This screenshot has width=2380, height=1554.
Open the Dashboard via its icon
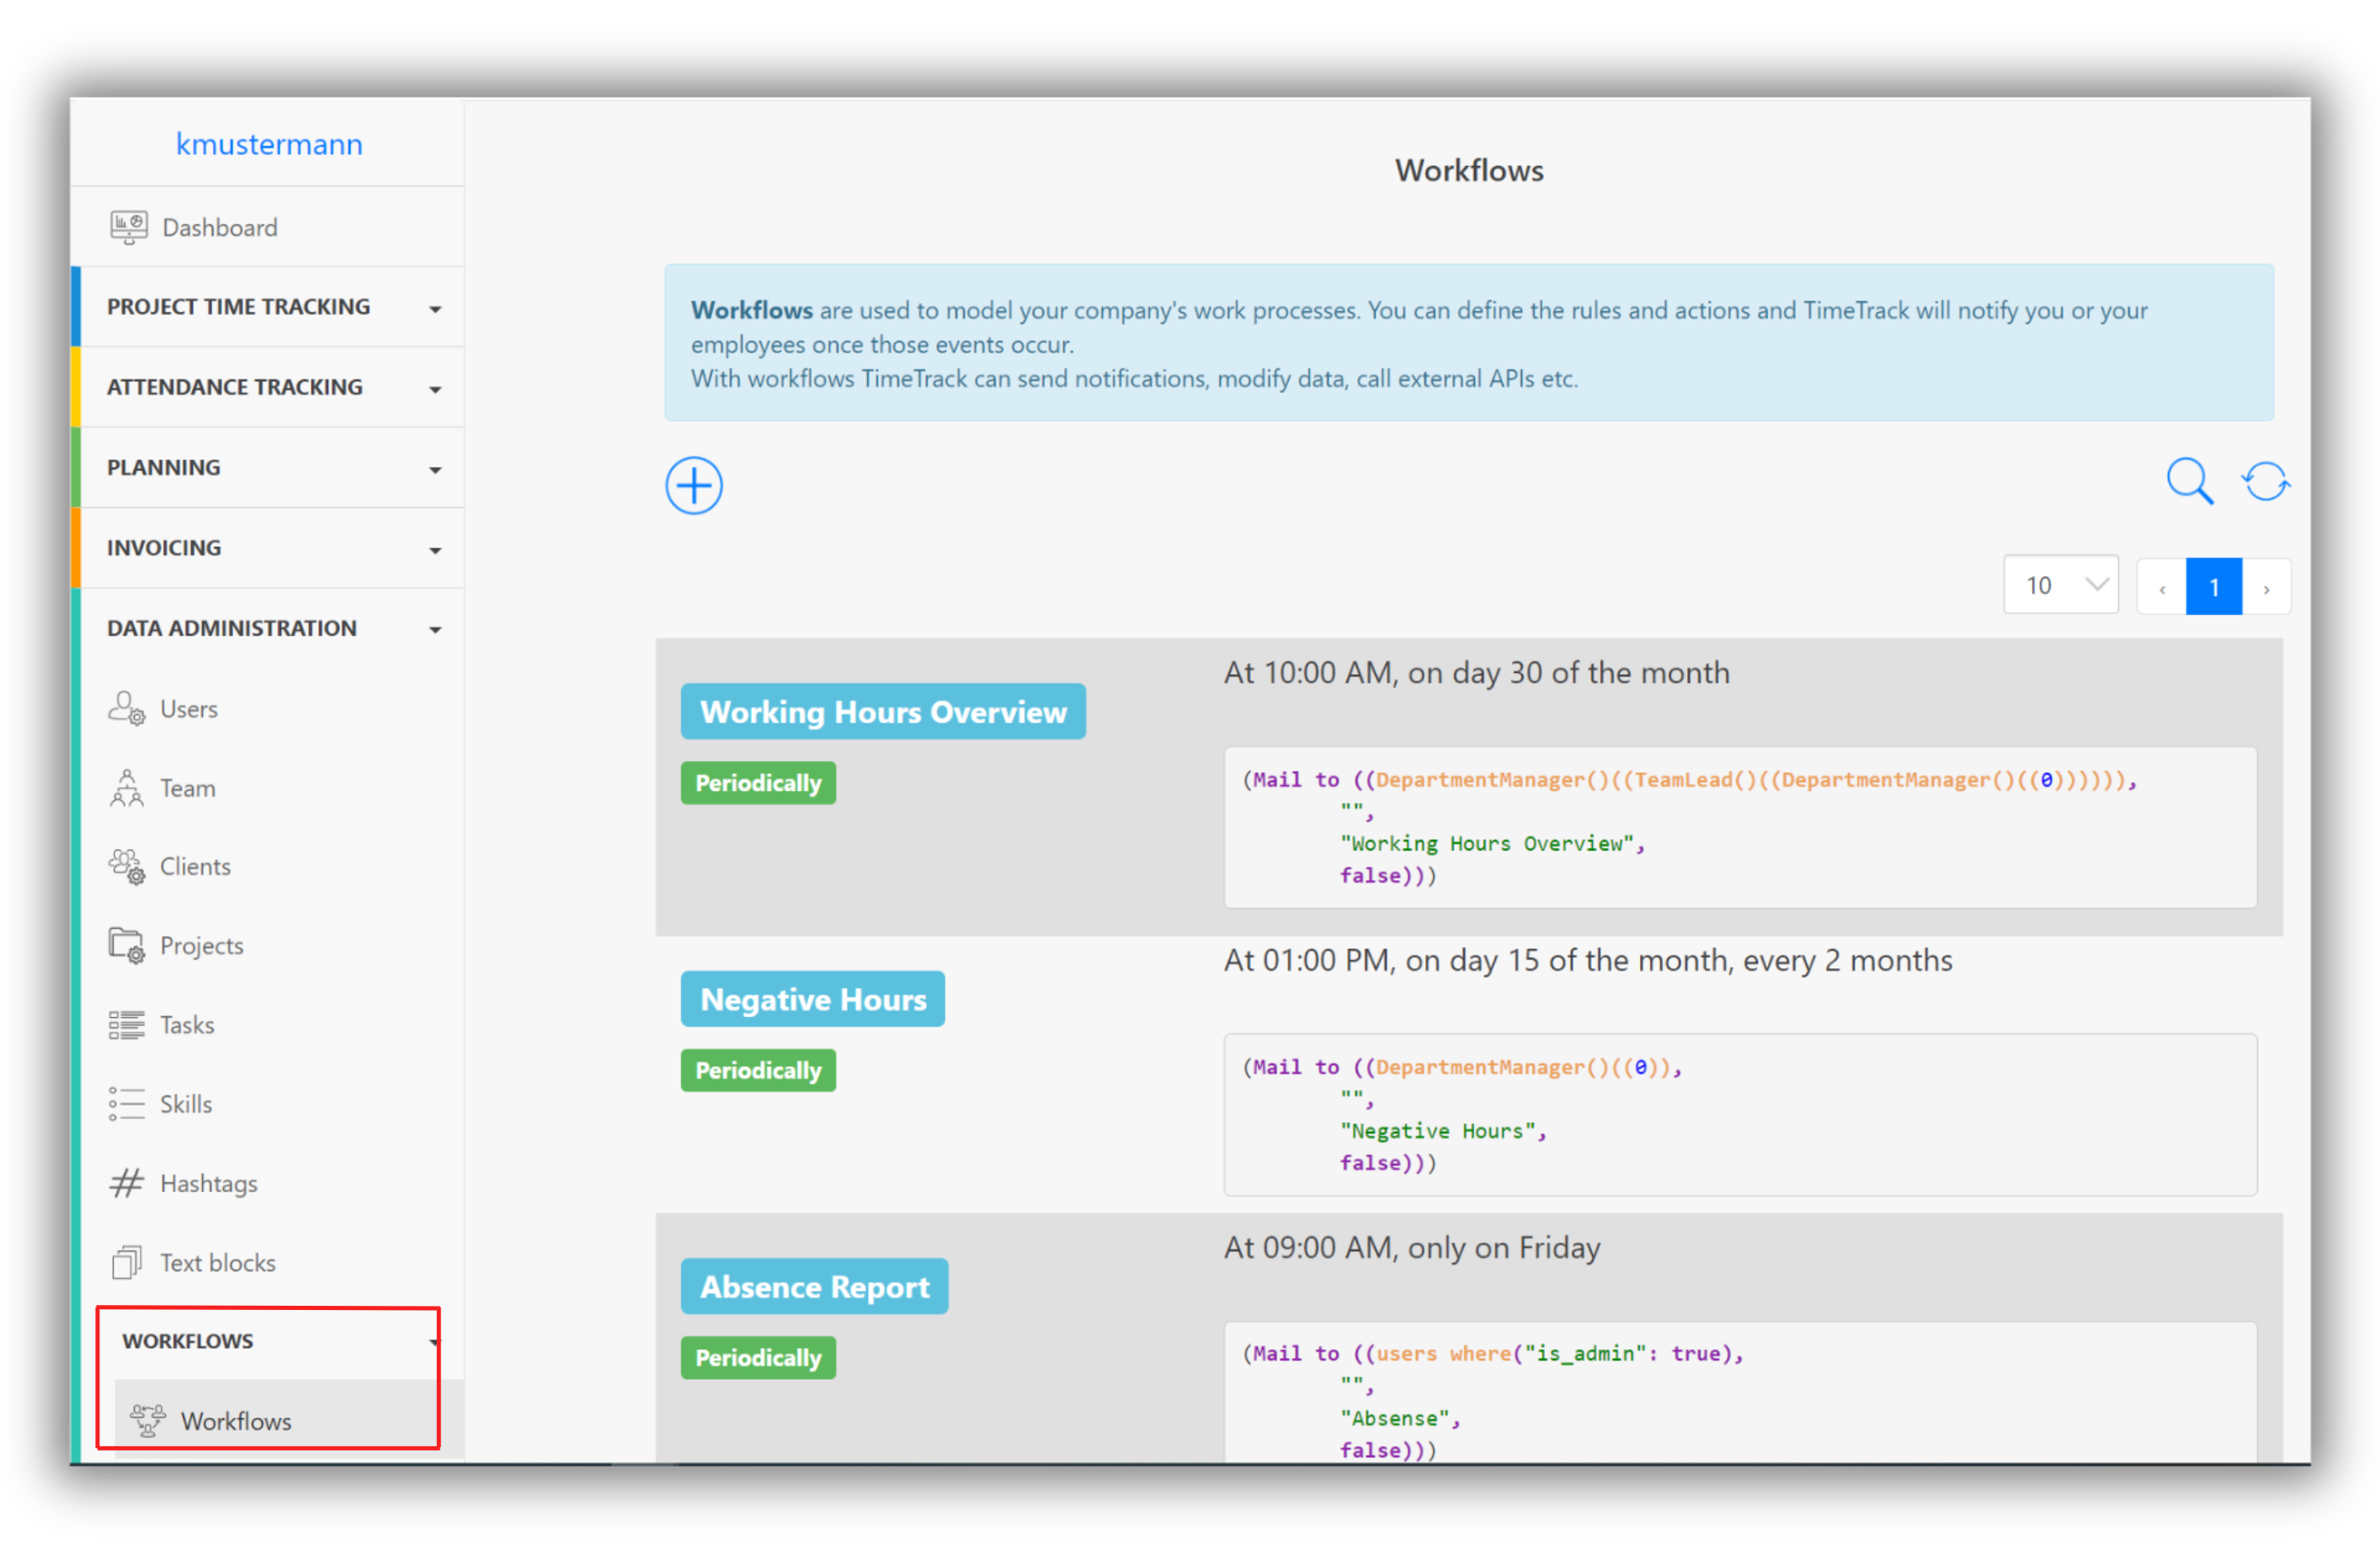(x=128, y=227)
